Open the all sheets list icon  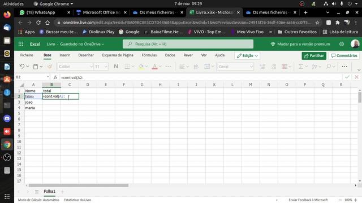click(x=36, y=192)
